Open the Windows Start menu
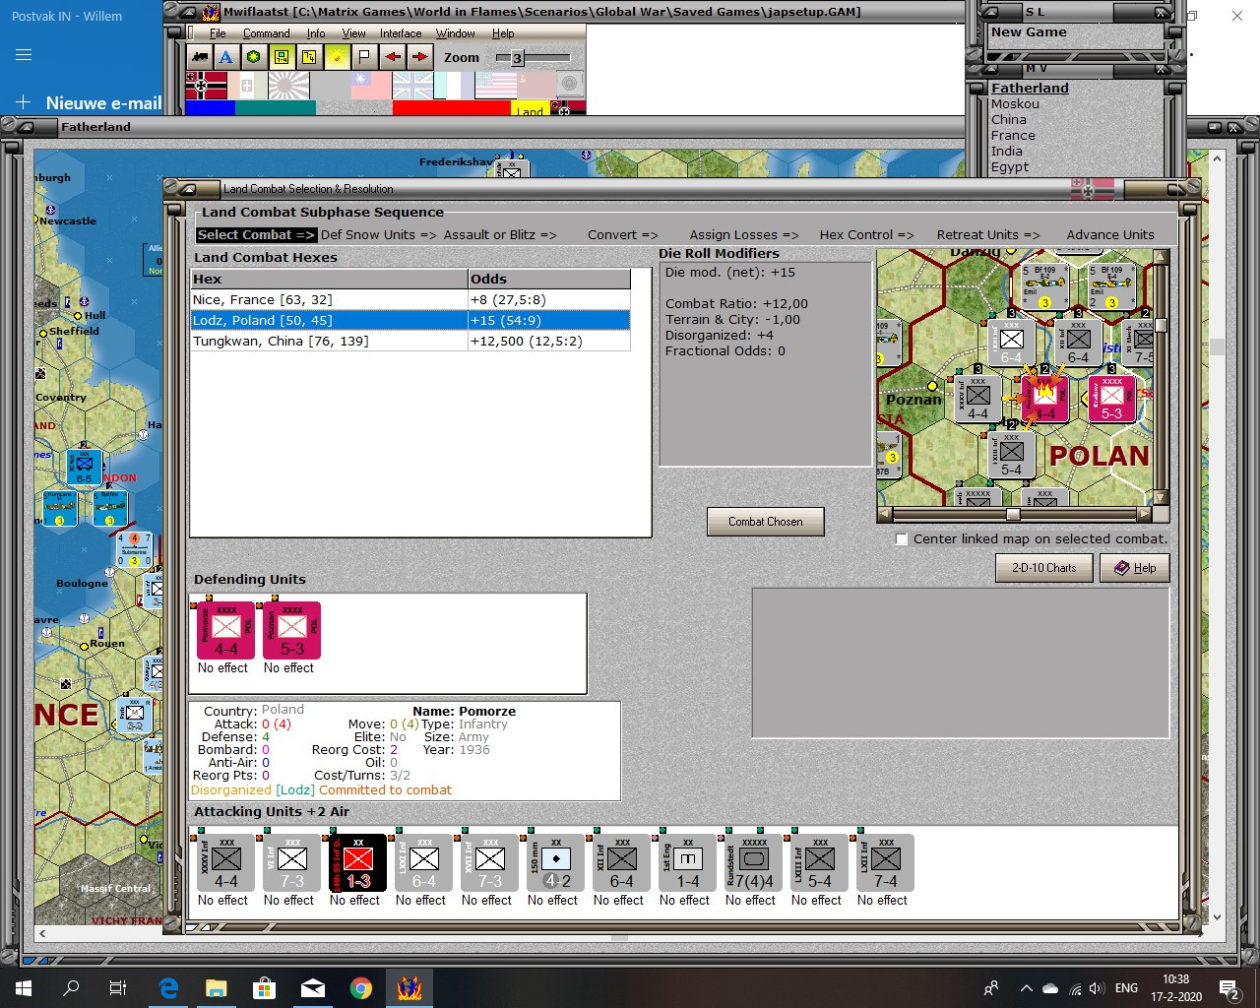The image size is (1260, 1008). pos(24,988)
